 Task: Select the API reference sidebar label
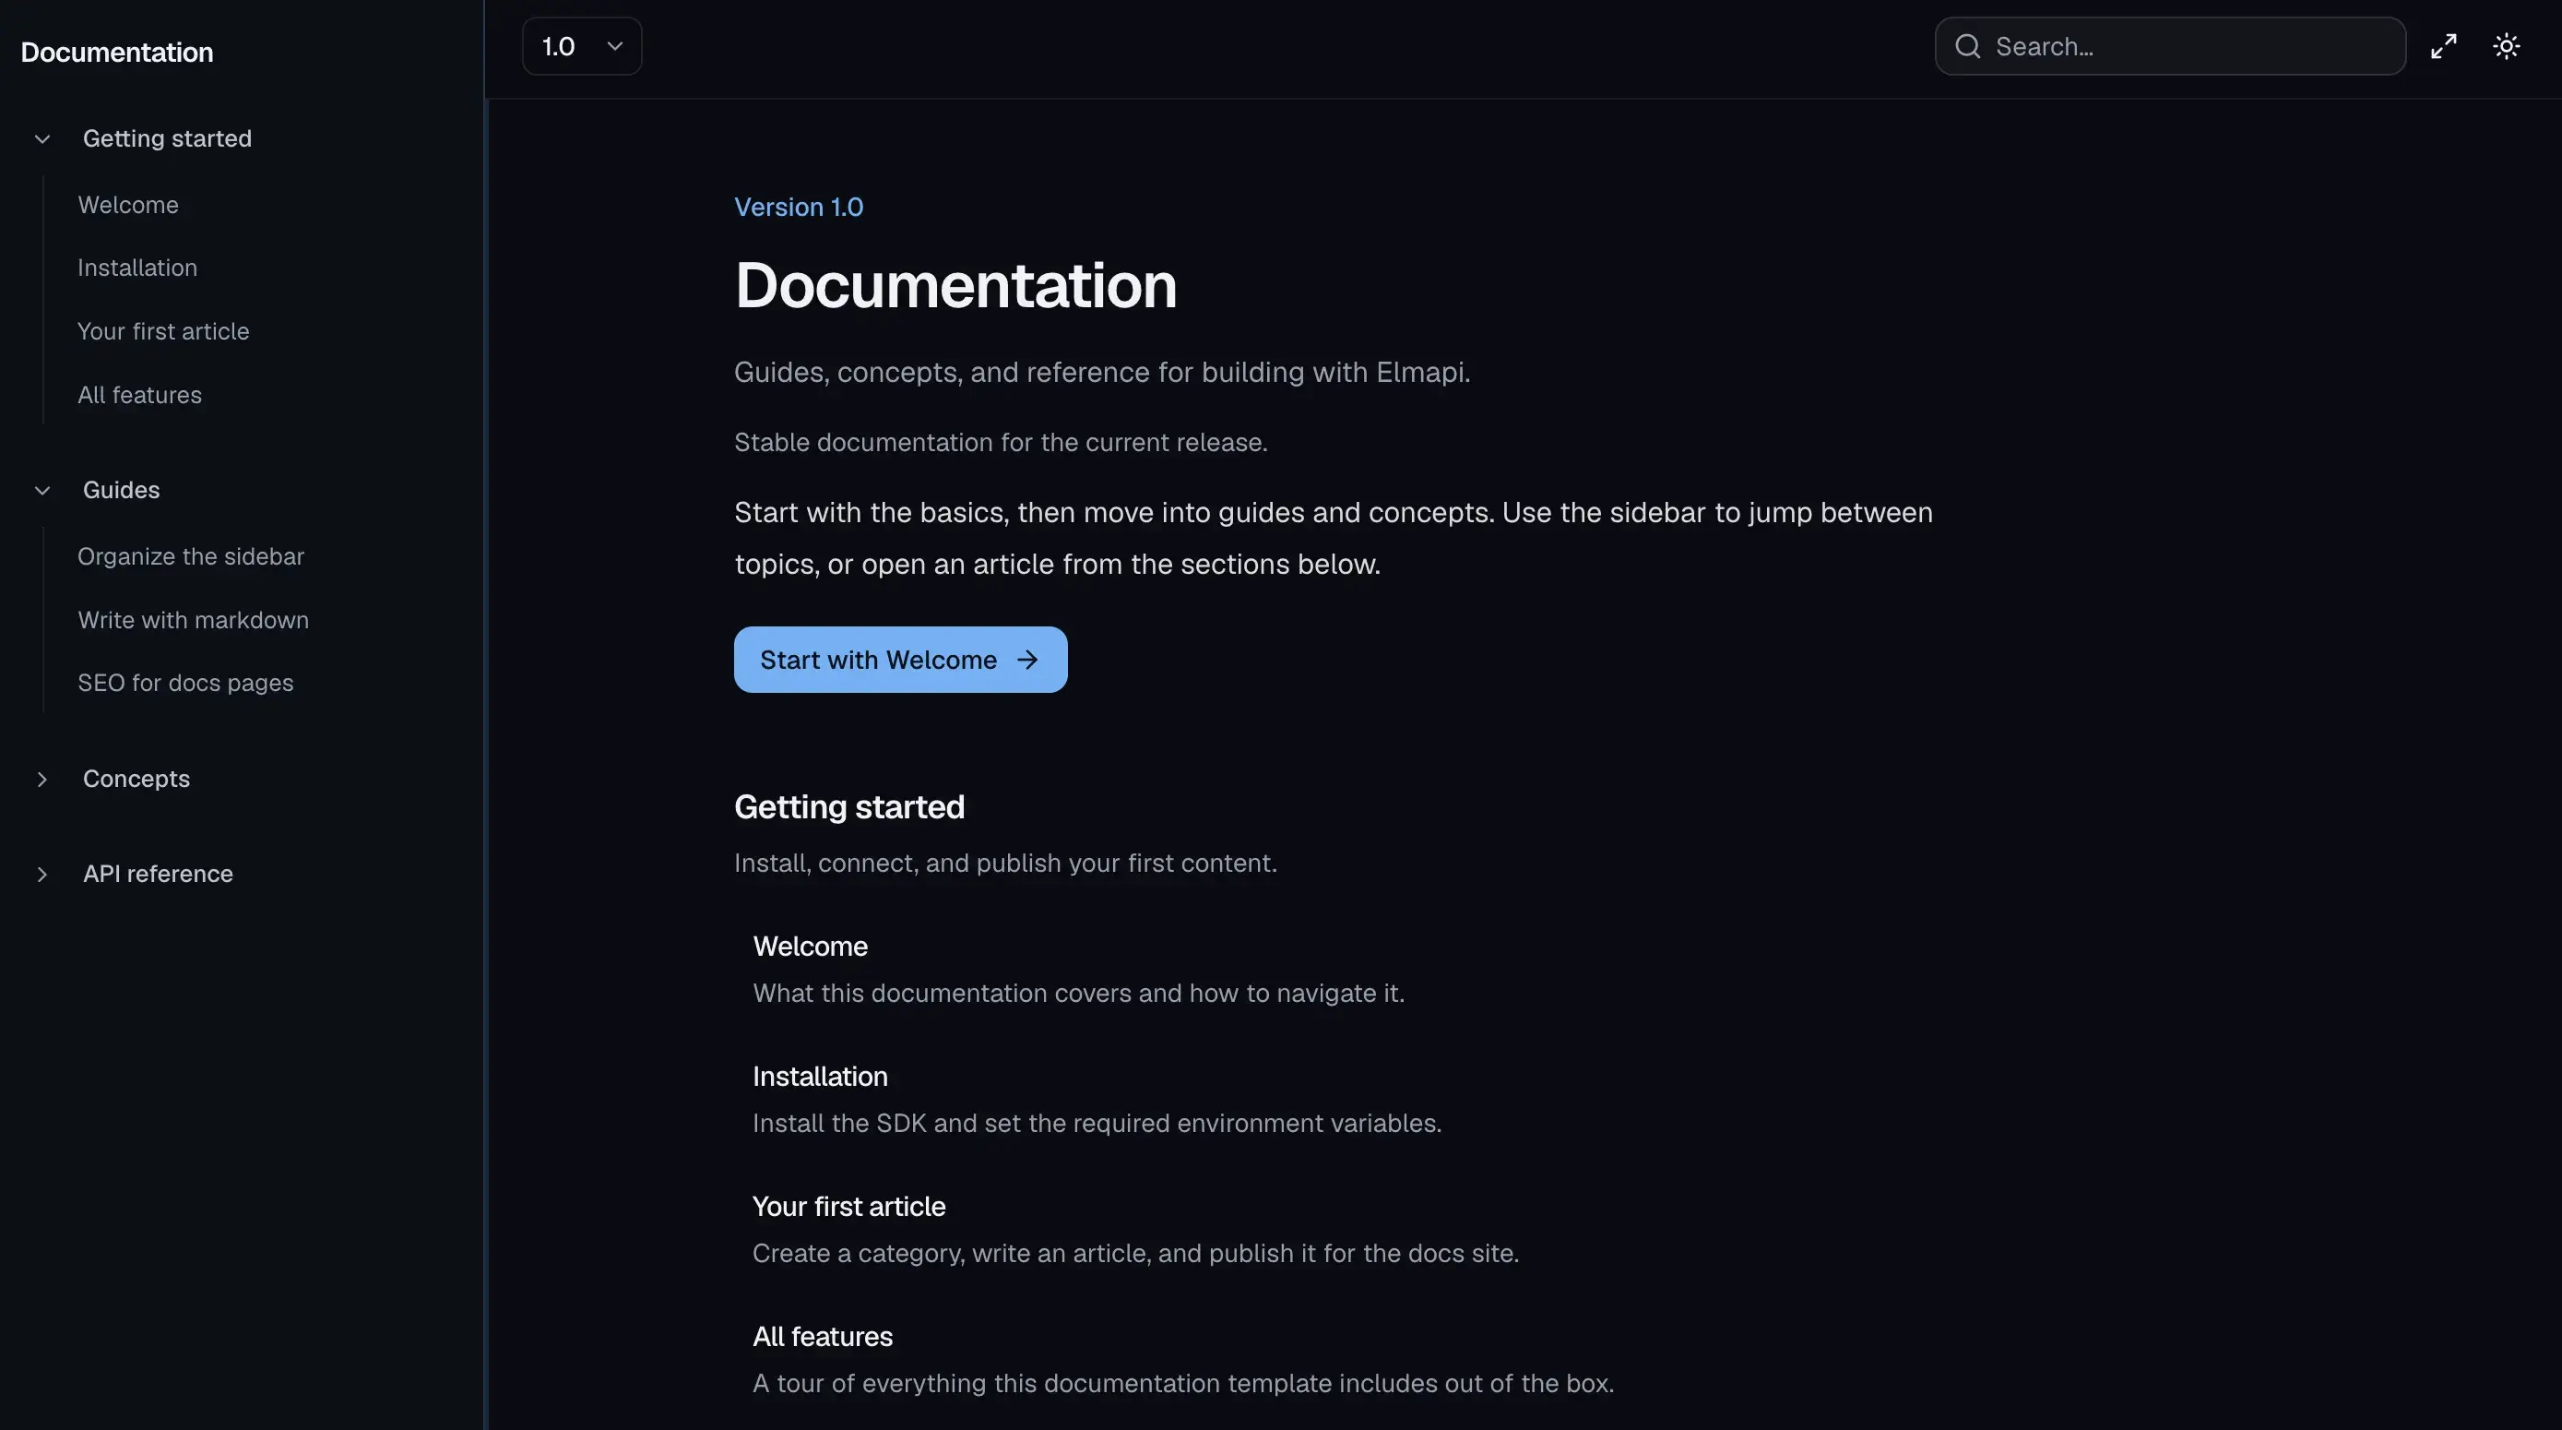158,874
